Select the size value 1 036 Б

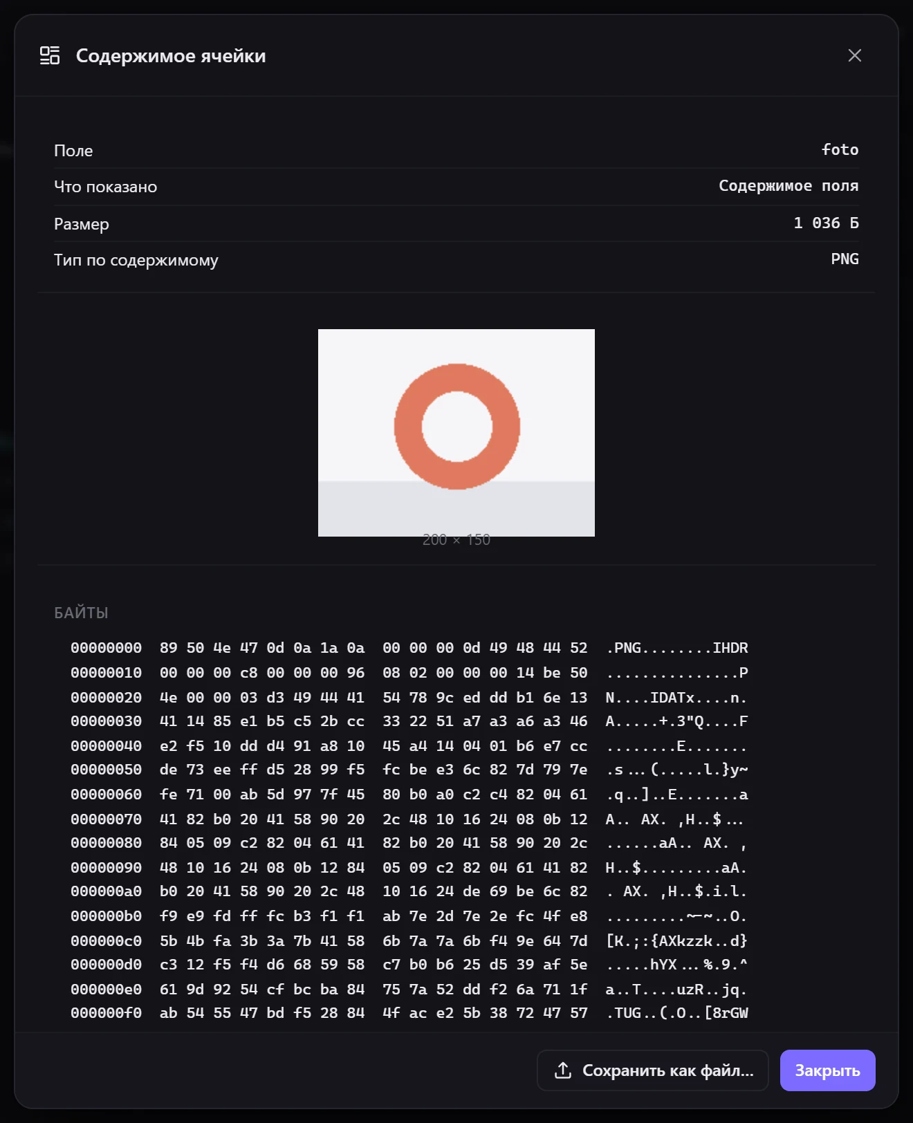pyautogui.click(x=826, y=223)
